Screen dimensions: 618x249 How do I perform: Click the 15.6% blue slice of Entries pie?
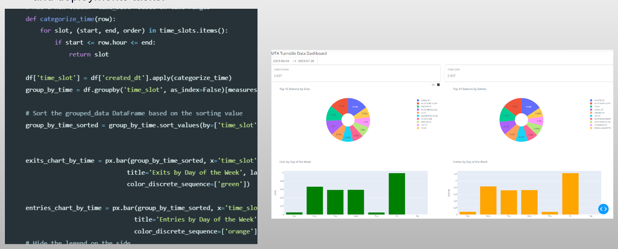point(528,106)
